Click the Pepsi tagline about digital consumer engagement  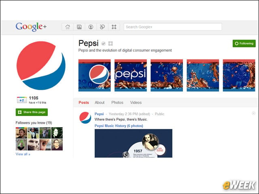(125, 50)
